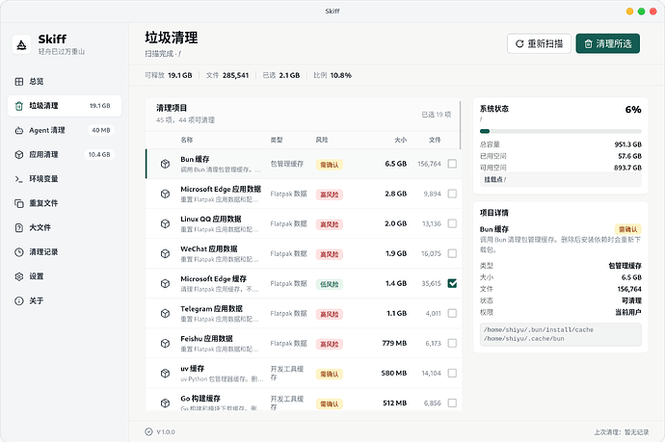Image resolution: width=665 pixels, height=442 pixels.
Task: Open the 大文件 page
Action: (x=65, y=227)
